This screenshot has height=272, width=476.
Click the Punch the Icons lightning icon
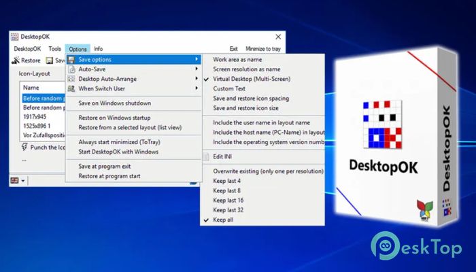(x=24, y=148)
